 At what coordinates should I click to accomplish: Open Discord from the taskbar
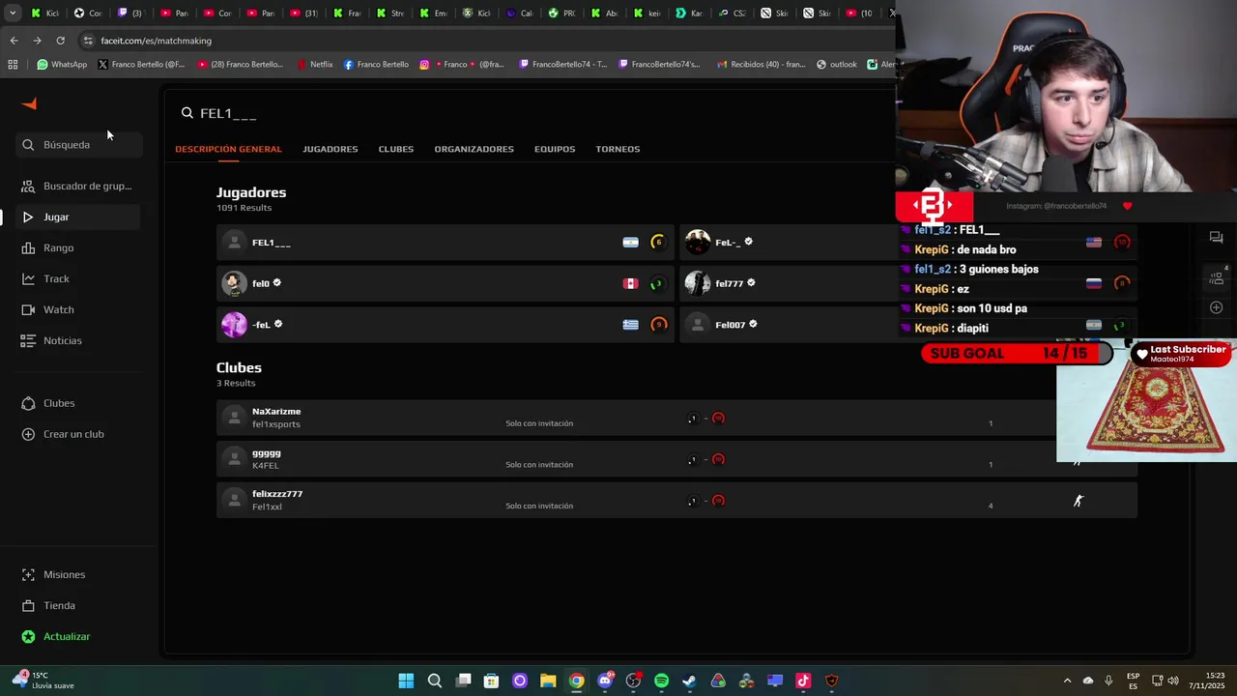point(605,681)
